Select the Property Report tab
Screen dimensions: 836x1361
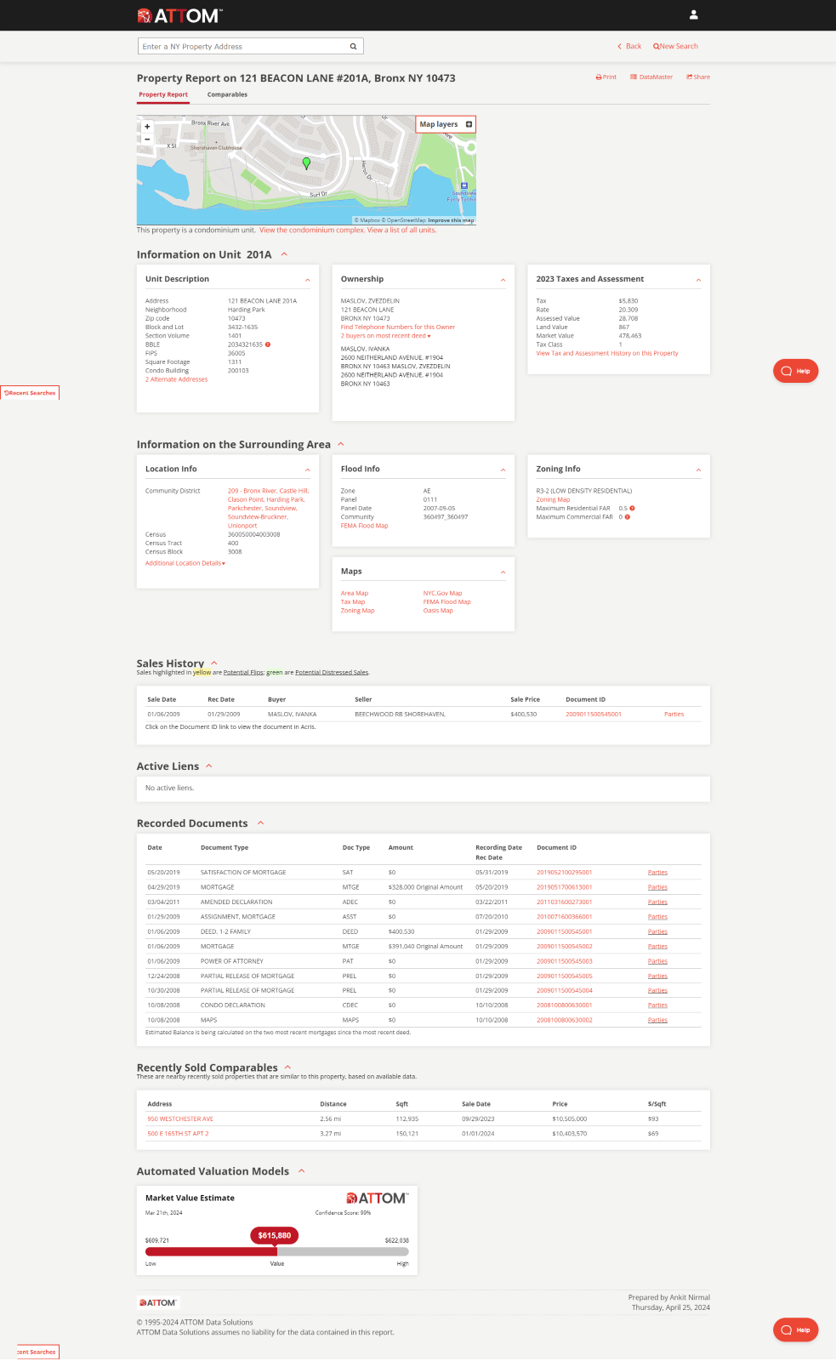click(163, 95)
